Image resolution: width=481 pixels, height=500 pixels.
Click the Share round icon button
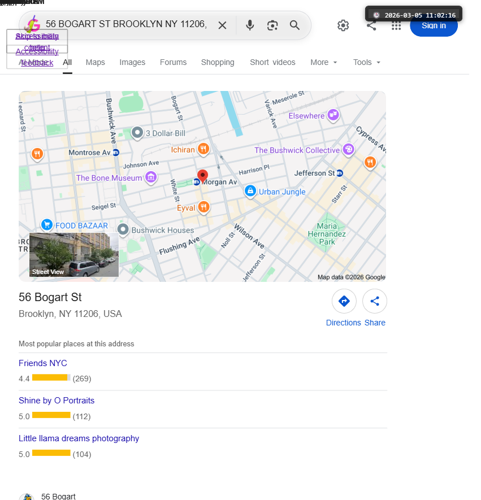[375, 301]
